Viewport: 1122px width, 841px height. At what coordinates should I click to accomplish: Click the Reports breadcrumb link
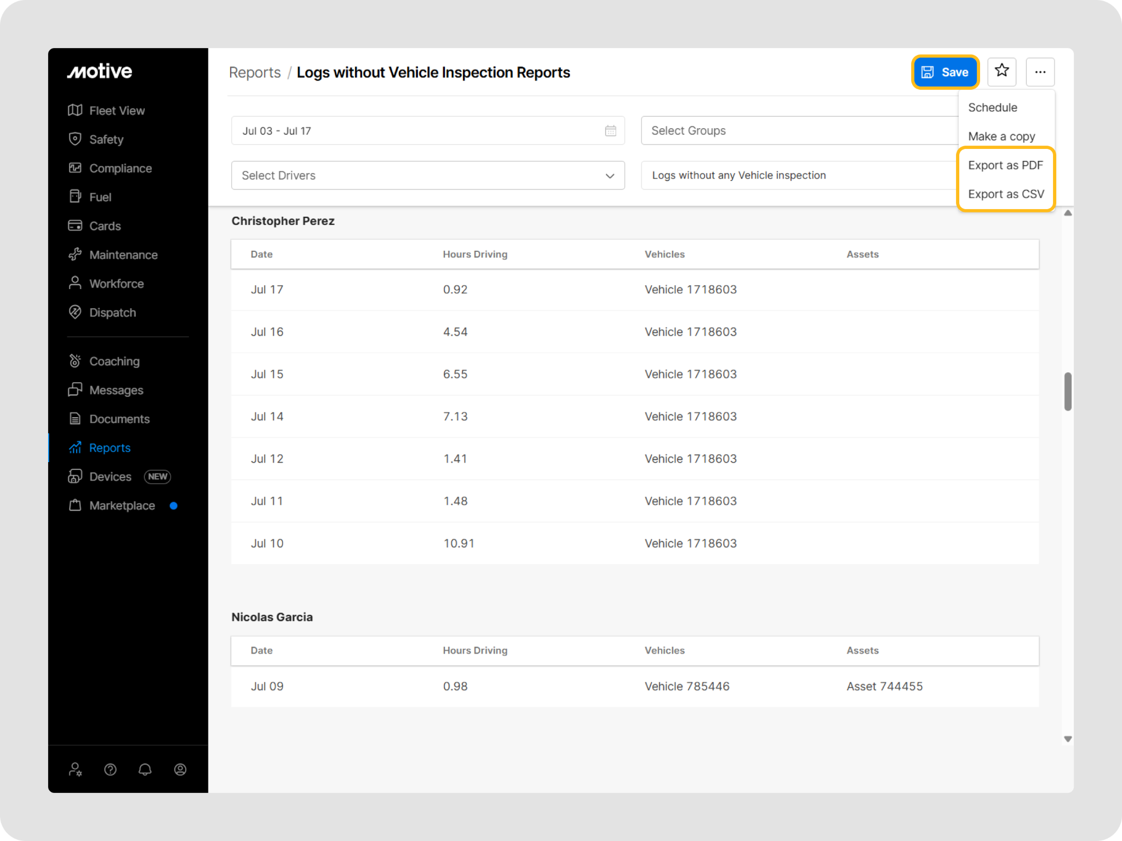pos(255,72)
